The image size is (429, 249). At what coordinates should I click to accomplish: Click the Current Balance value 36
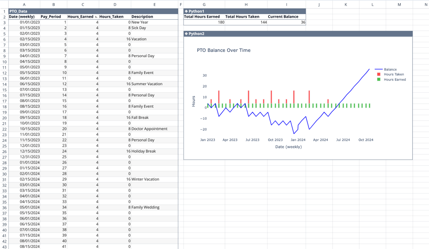(303, 22)
